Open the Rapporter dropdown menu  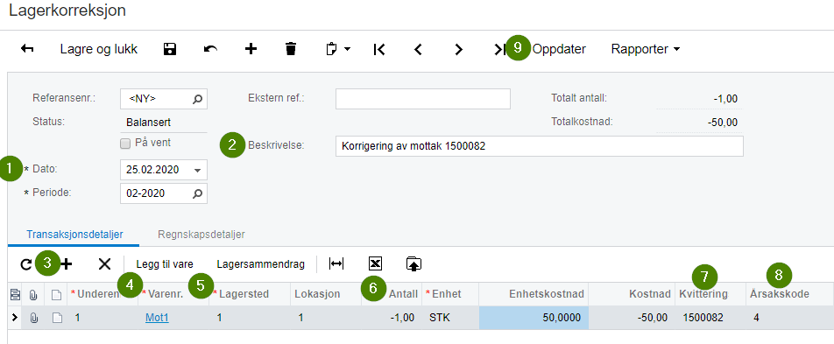[x=646, y=49]
